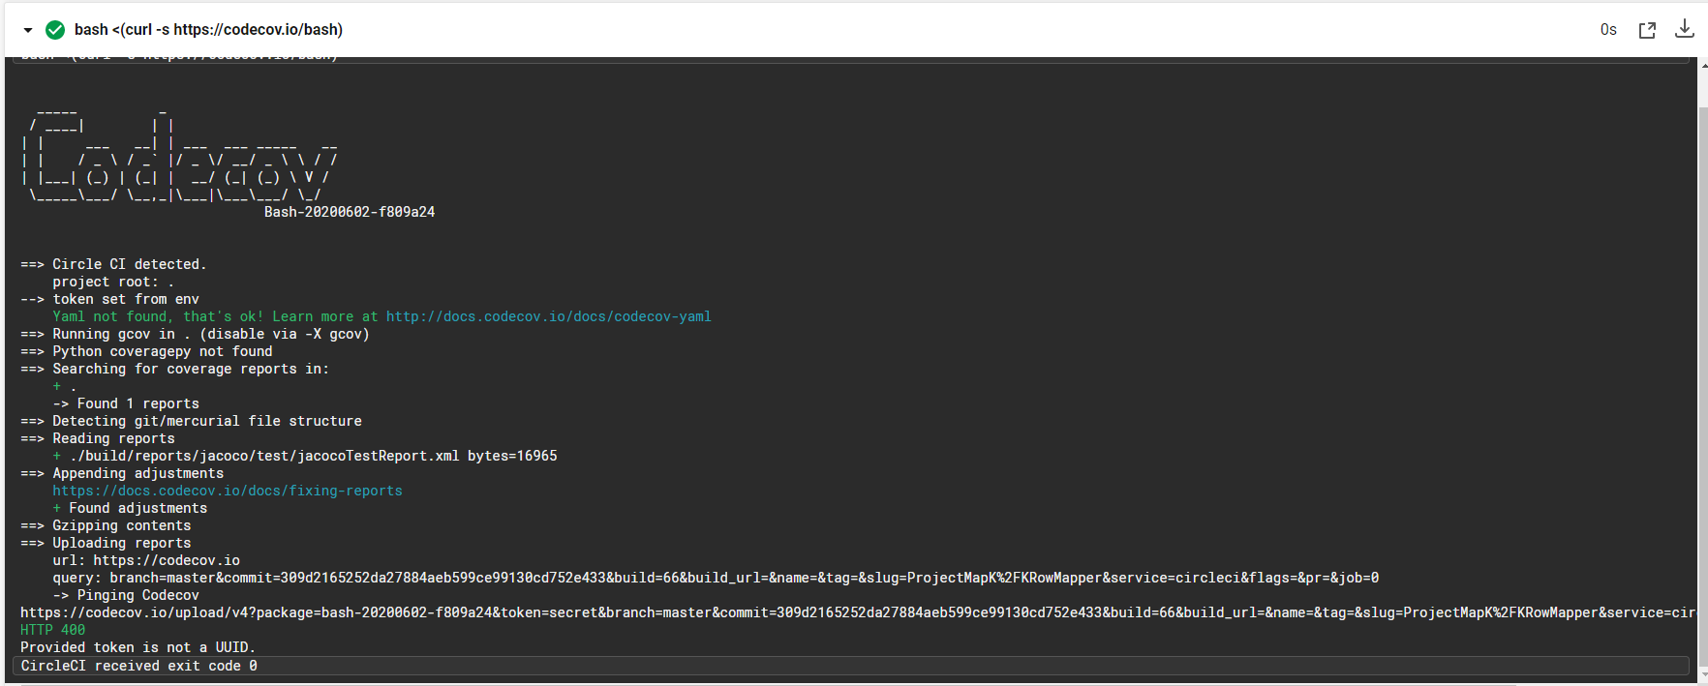1708x686 pixels.
Task: Click '-> Found 1 reports' line
Action: pyautogui.click(x=126, y=403)
